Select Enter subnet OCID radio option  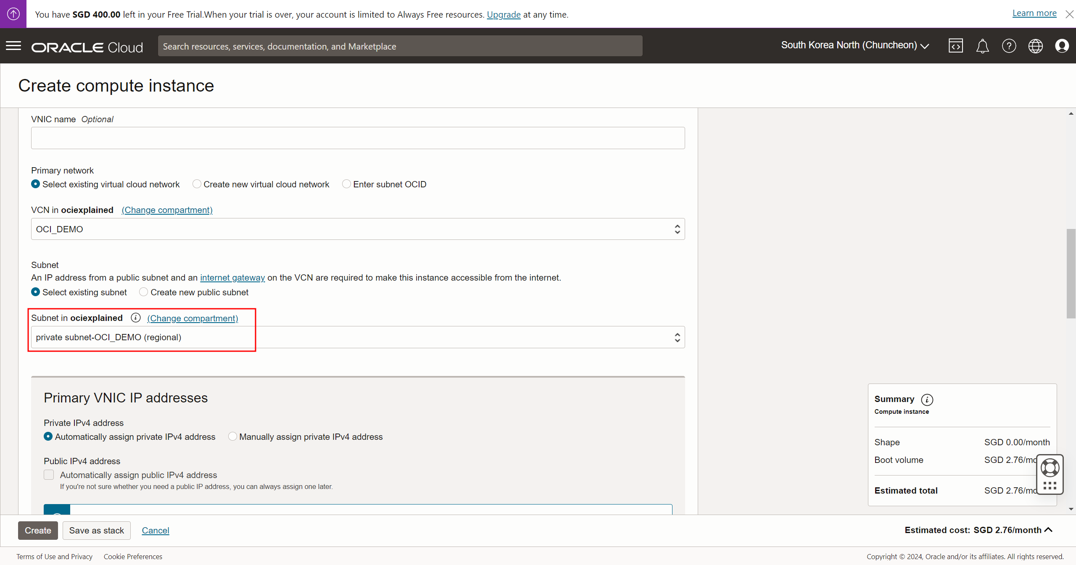(346, 184)
